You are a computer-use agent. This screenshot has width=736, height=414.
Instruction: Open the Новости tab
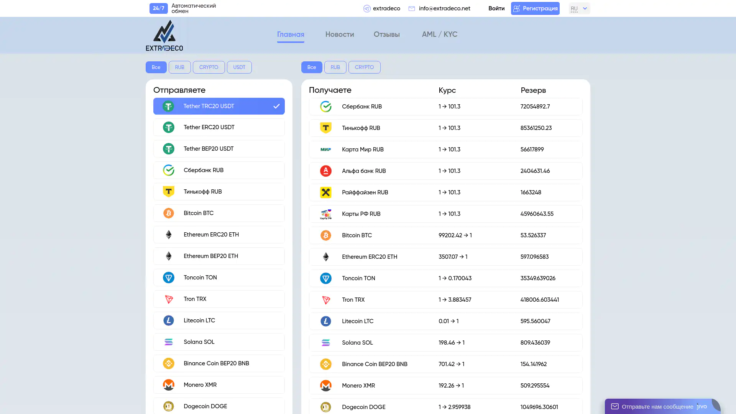click(x=339, y=34)
